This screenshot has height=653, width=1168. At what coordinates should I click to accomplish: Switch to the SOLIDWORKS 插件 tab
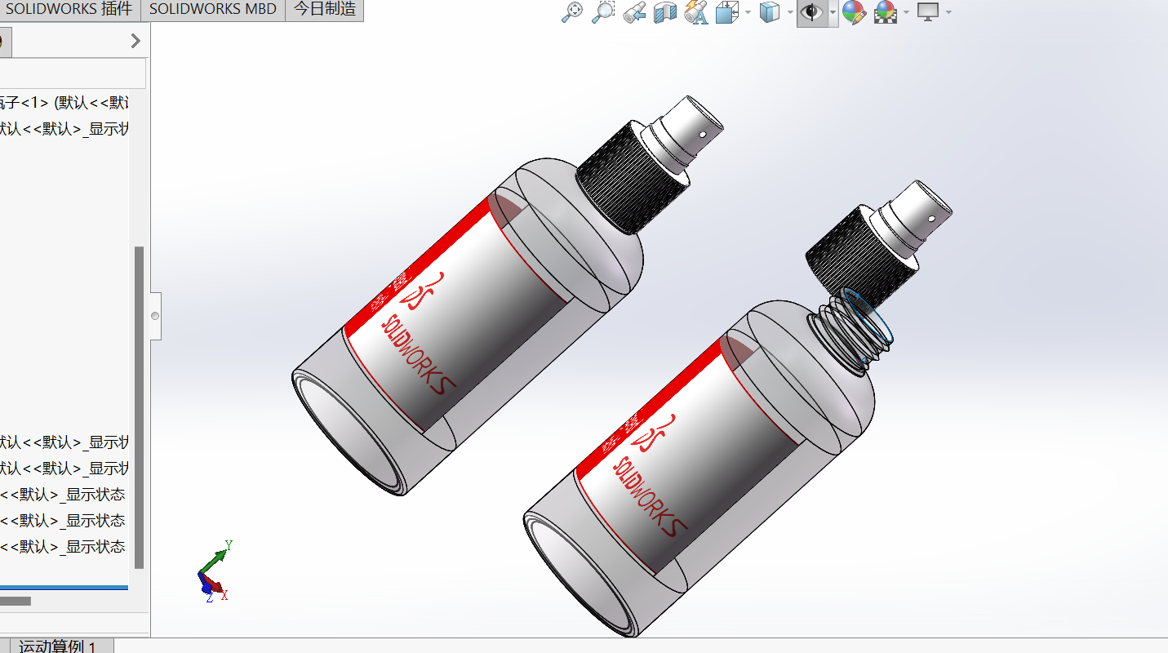click(x=69, y=10)
